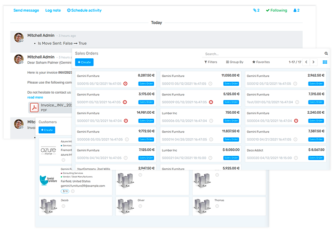Open the Deco Addict $ 8,567.50 order

[x=286, y=154]
